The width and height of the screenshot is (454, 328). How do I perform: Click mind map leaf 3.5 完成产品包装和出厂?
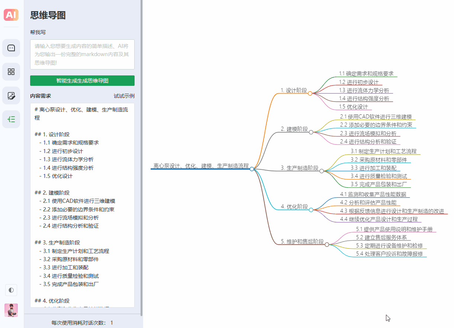pos(379,184)
